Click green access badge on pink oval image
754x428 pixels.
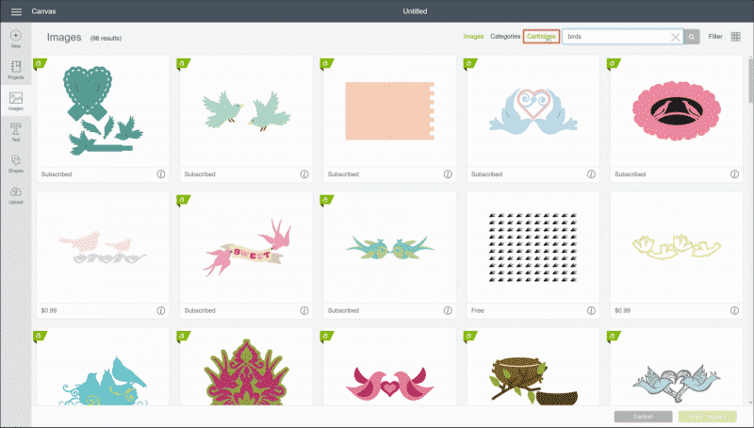pos(613,63)
